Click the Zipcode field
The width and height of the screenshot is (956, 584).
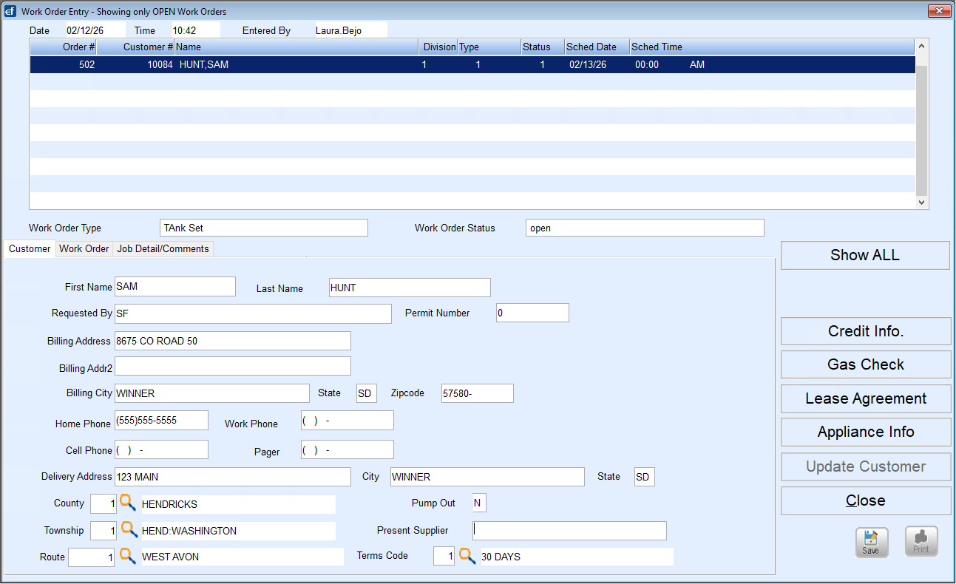pos(478,393)
